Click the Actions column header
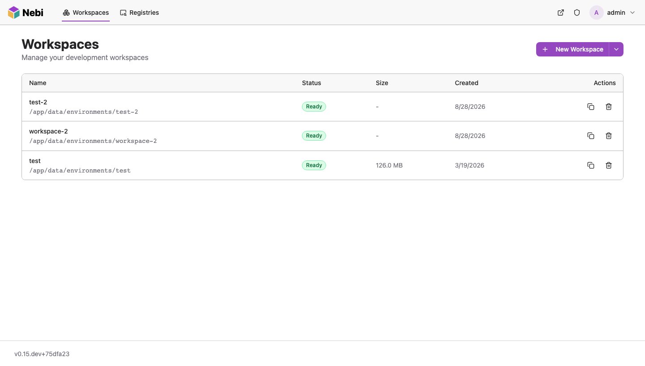Viewport: 645px width, 366px height. (x=605, y=83)
